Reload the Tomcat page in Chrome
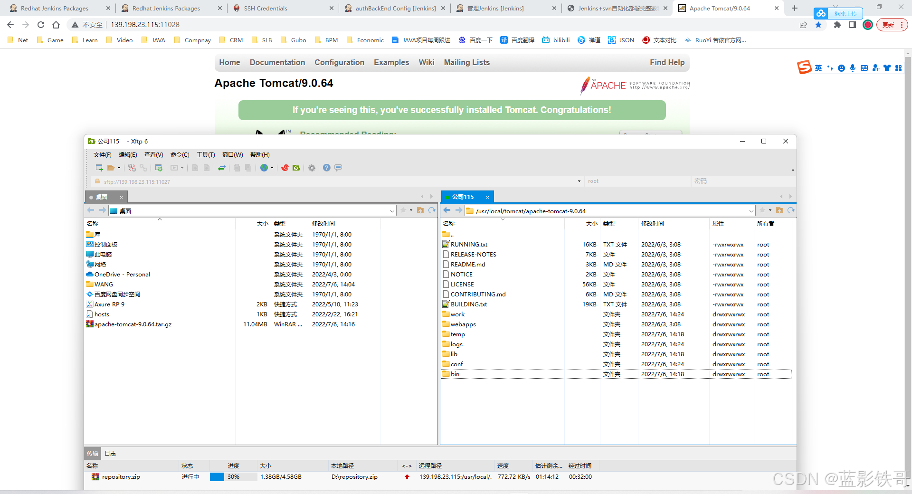The height and width of the screenshot is (494, 912). [x=41, y=25]
